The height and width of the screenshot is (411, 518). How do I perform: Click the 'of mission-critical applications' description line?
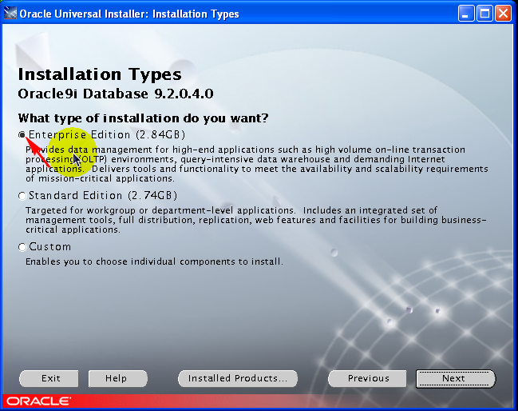100,178
